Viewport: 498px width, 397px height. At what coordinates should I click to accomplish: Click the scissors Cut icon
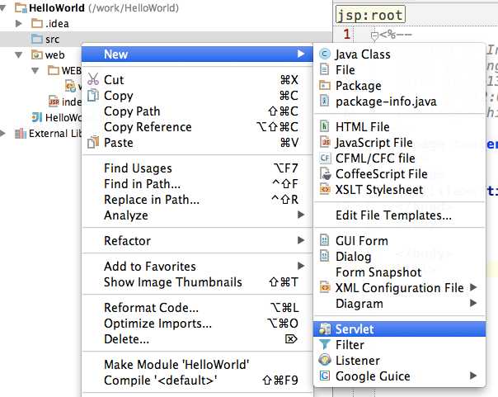click(93, 79)
